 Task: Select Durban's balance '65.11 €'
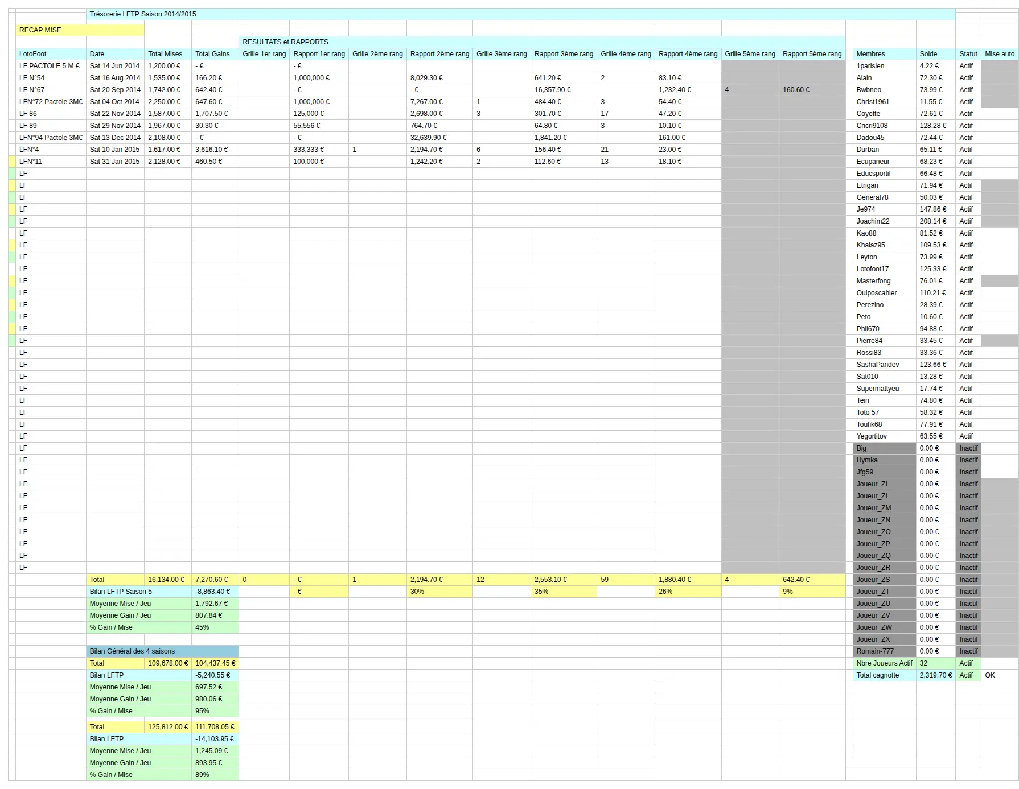click(x=936, y=150)
